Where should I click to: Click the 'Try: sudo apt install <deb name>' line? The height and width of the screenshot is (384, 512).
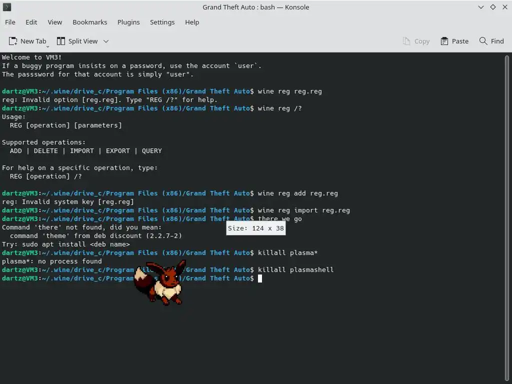point(65,244)
